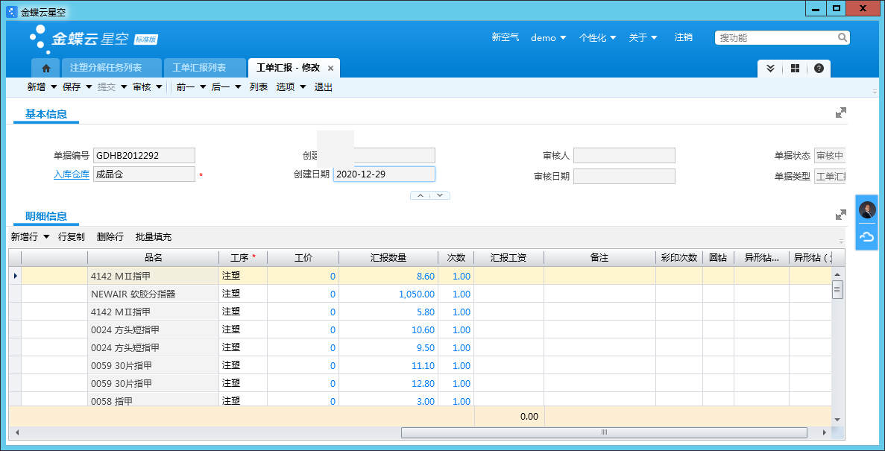This screenshot has height=451, width=885.
Task: Open the 审核 dropdown menu
Action: click(147, 86)
